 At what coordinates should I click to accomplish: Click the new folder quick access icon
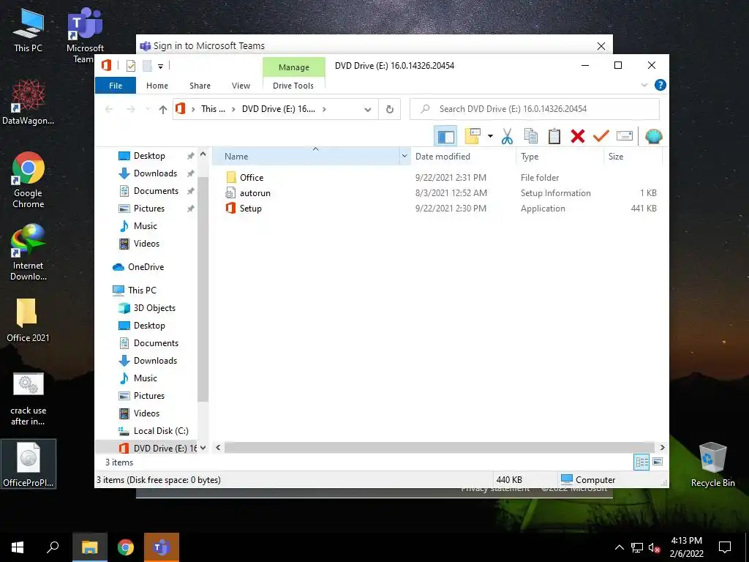click(x=148, y=66)
